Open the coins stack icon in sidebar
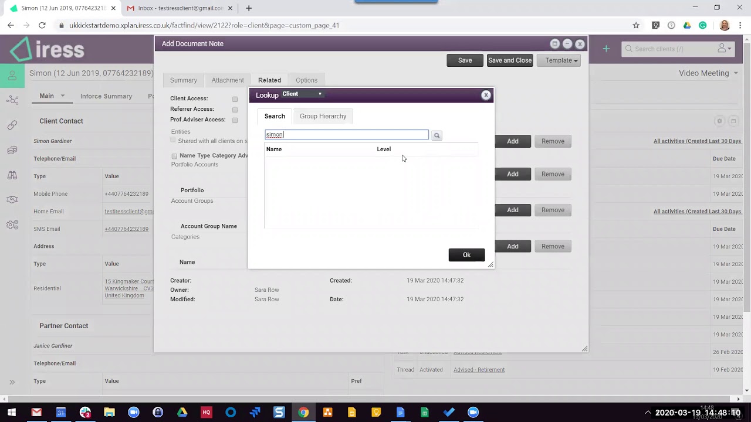 click(12, 150)
